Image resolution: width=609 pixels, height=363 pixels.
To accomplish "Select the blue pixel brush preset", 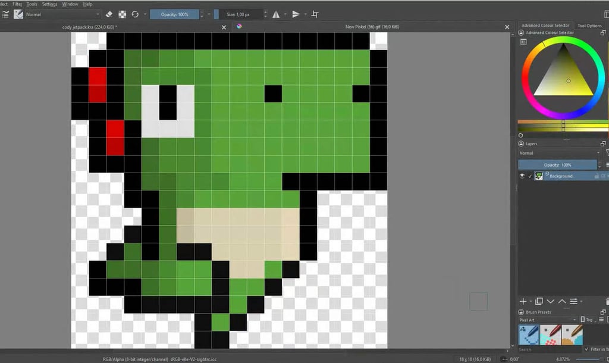I will [529, 335].
